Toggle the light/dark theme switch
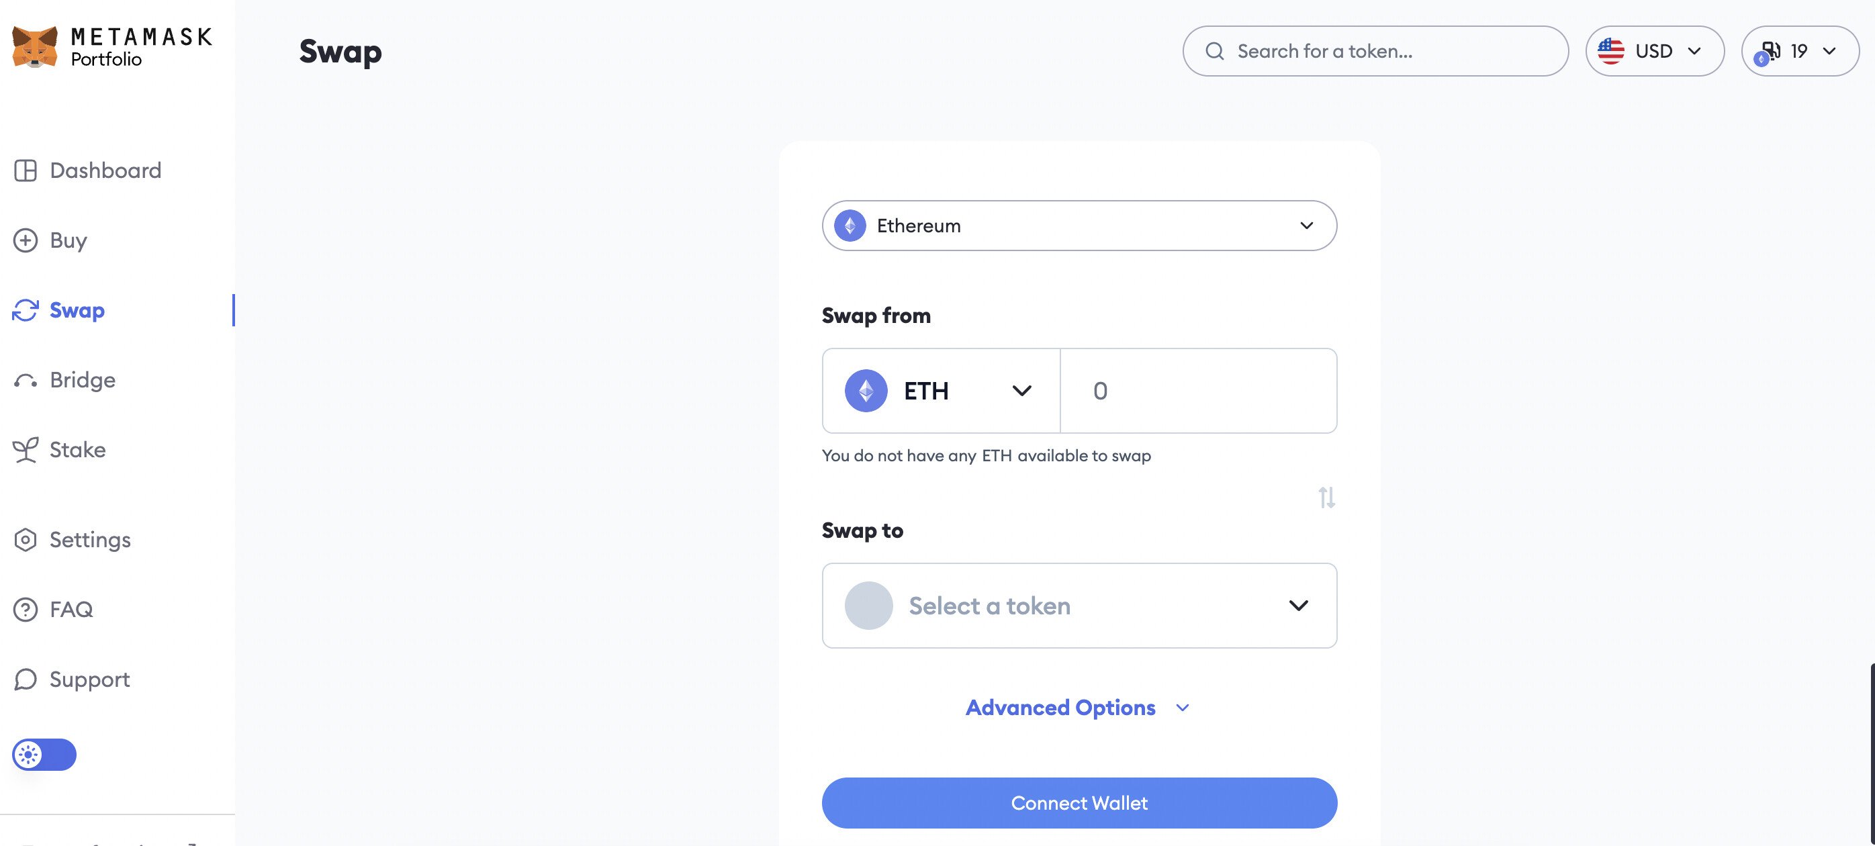The width and height of the screenshot is (1875, 846). tap(44, 754)
